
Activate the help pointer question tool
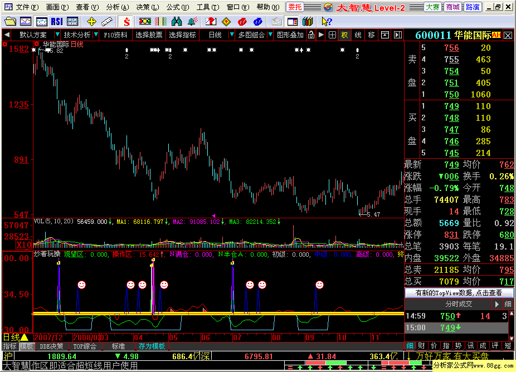(x=327, y=22)
